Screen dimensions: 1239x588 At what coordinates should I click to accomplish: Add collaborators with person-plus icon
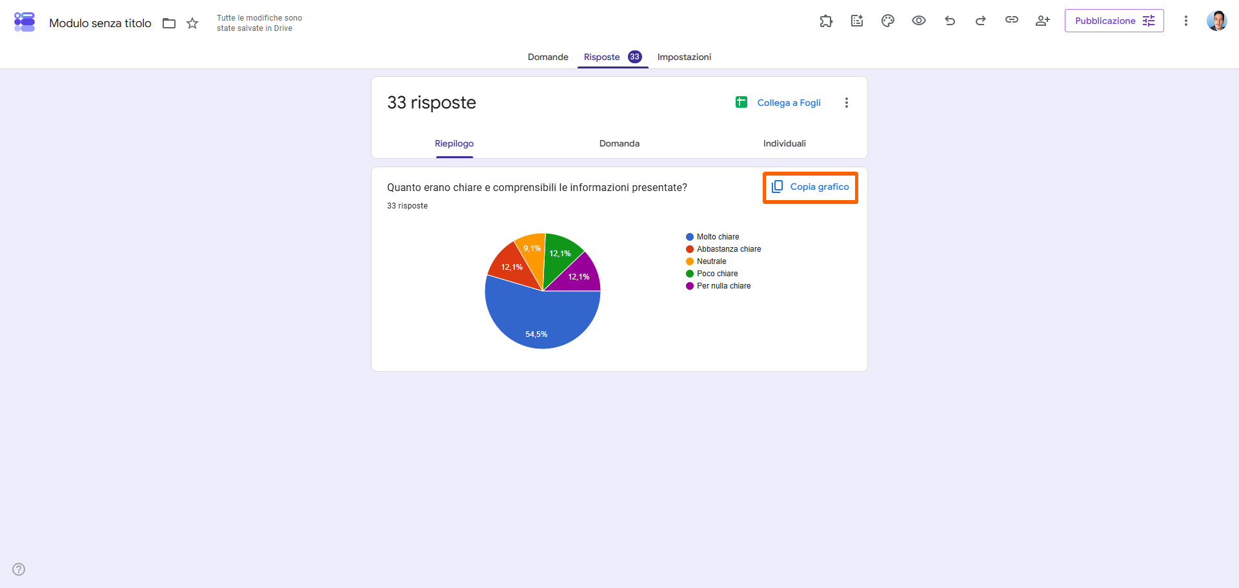(1043, 21)
